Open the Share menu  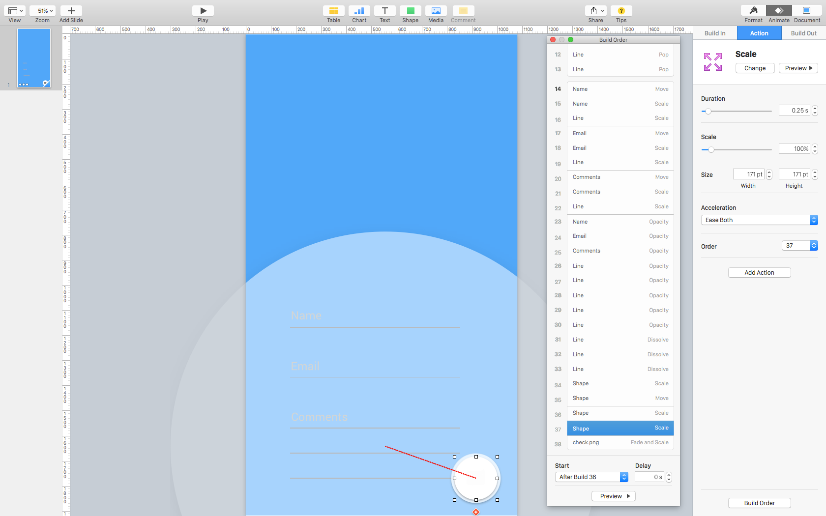596,11
